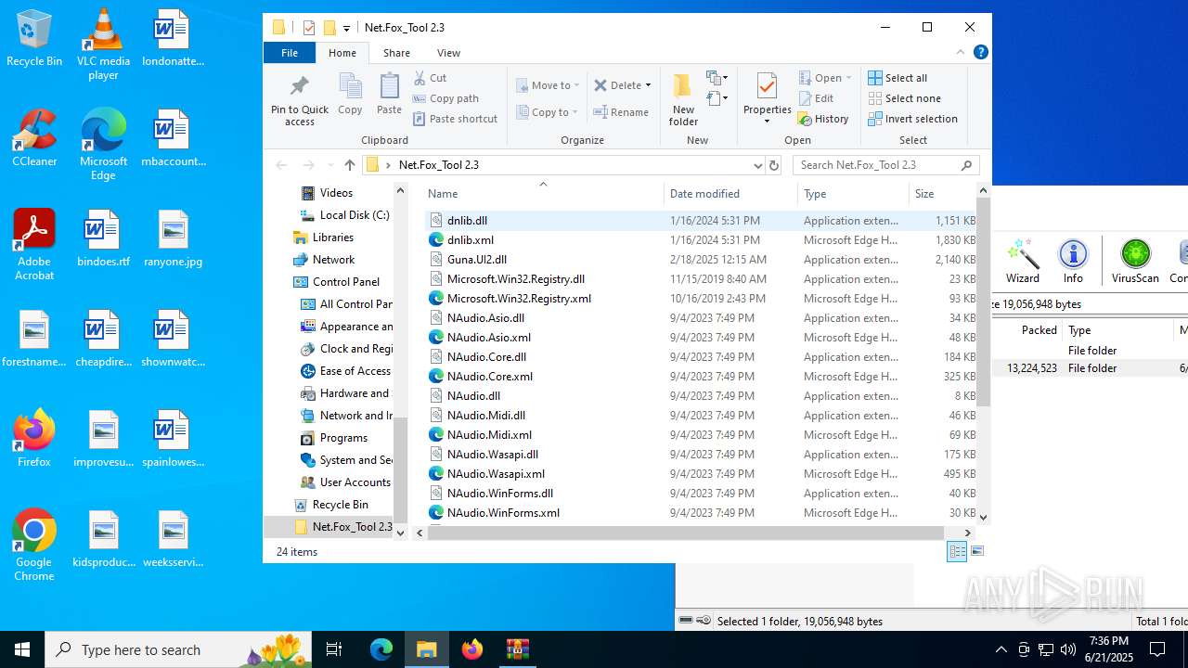Screen dimensions: 1188x668
Task: Click Select all
Action: point(897,78)
